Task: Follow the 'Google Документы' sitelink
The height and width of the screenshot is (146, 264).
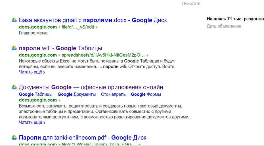Action: (x=77, y=94)
